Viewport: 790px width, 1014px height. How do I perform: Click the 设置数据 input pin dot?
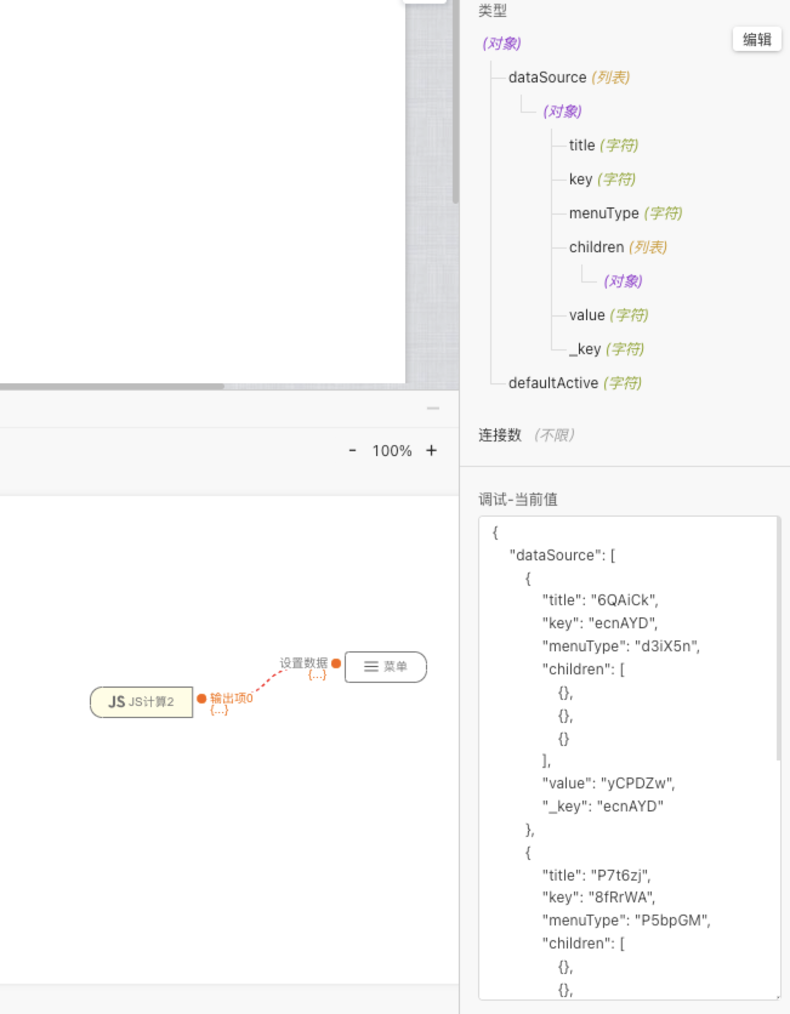click(336, 663)
